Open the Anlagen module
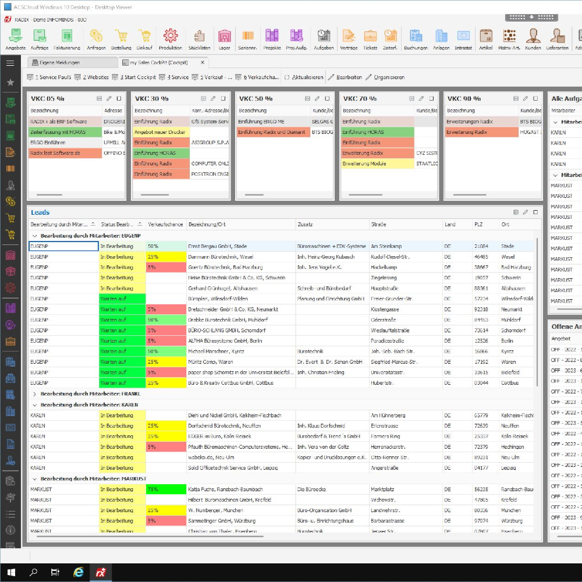This screenshot has height=582, width=582. [441, 40]
